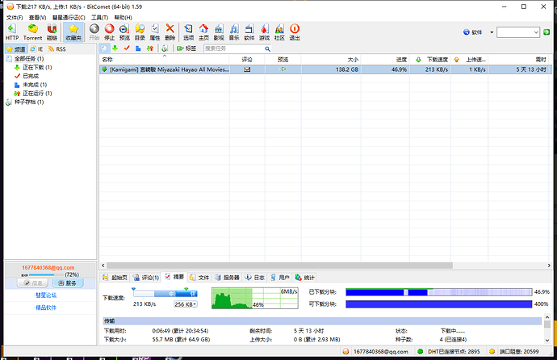Viewport: 557px width, 360px height.
Task: Switch to the RSS tab in the sidebar
Action: click(x=57, y=49)
